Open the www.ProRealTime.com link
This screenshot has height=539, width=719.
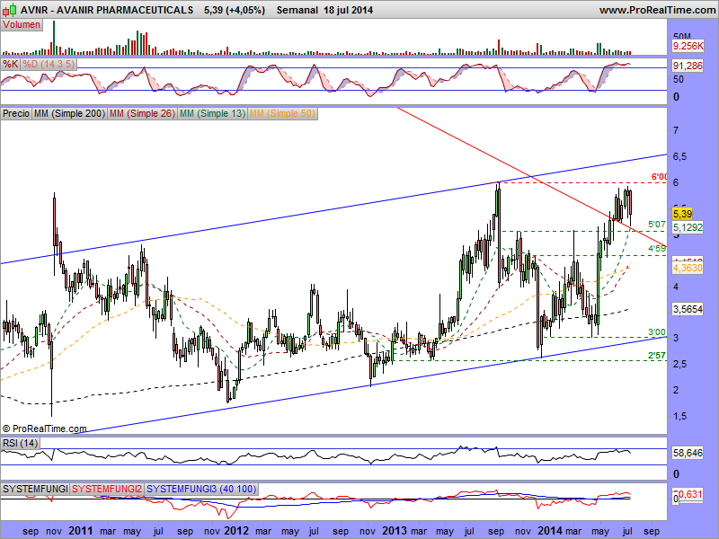pyautogui.click(x=657, y=10)
